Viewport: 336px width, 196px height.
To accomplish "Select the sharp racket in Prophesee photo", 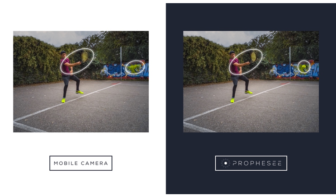I will click(x=254, y=57).
